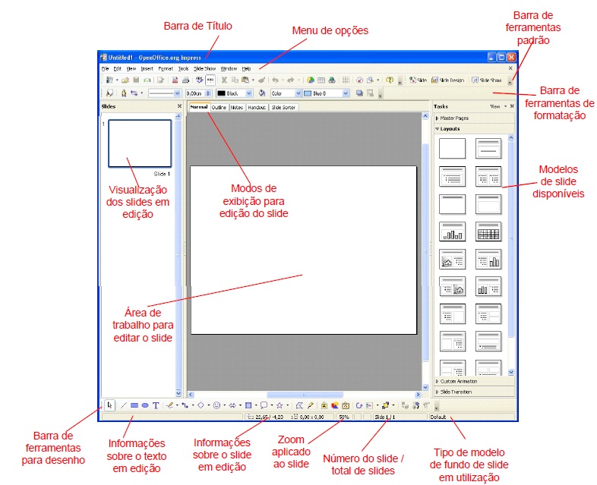Open the Fontwork Gallery icon
This screenshot has height=485, width=597.
coord(324,405)
